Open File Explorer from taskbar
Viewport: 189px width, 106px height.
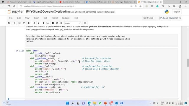[x=94, y=103]
